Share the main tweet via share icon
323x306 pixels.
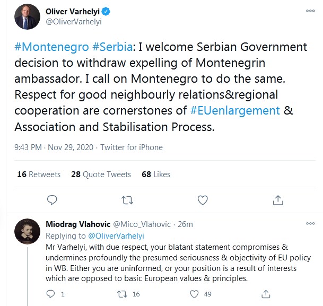[x=278, y=200]
